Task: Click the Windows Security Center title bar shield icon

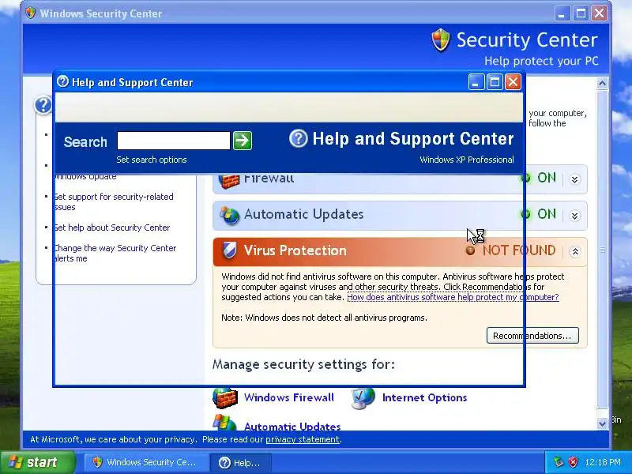Action: 30,13
